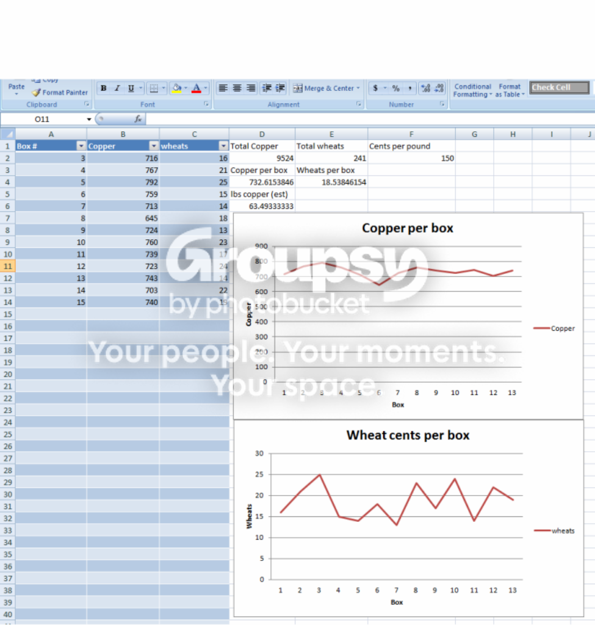595x625 pixels.
Task: Apply accounting dollar number format
Action: pos(375,88)
